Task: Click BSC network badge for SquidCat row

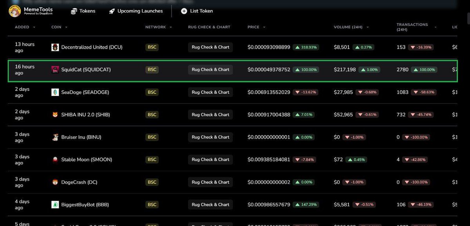Action: (x=152, y=70)
